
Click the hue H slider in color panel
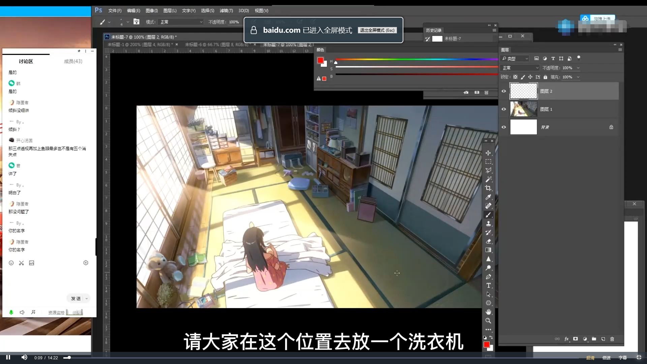coord(417,59)
